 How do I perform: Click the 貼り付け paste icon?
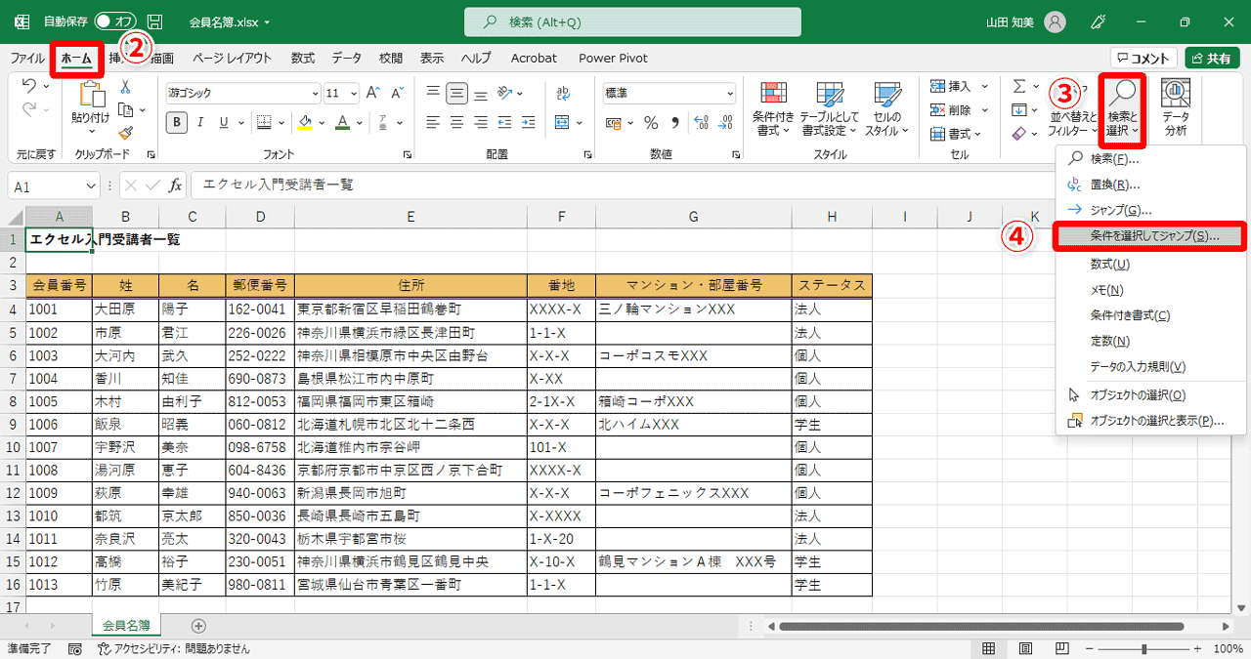pyautogui.click(x=93, y=98)
